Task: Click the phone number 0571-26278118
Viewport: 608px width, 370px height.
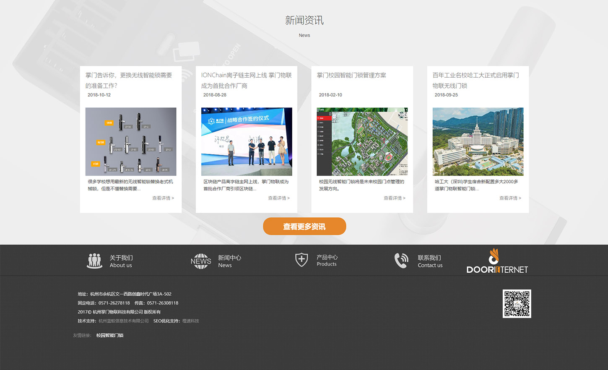Action: click(114, 303)
